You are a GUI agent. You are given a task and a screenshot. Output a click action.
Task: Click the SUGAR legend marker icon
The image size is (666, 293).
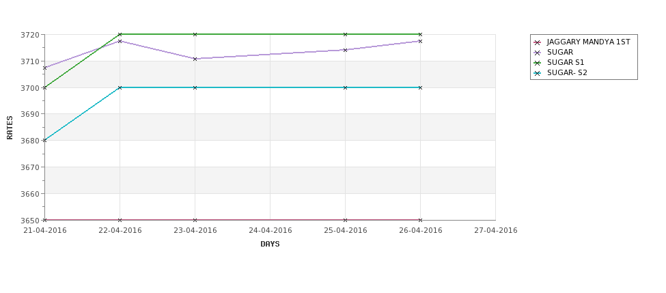pyautogui.click(x=538, y=53)
